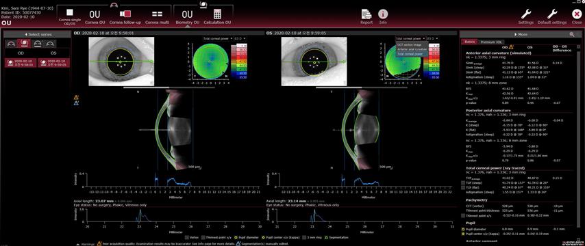
Task: Expand the More panel header
Action: pyautogui.click(x=520, y=34)
